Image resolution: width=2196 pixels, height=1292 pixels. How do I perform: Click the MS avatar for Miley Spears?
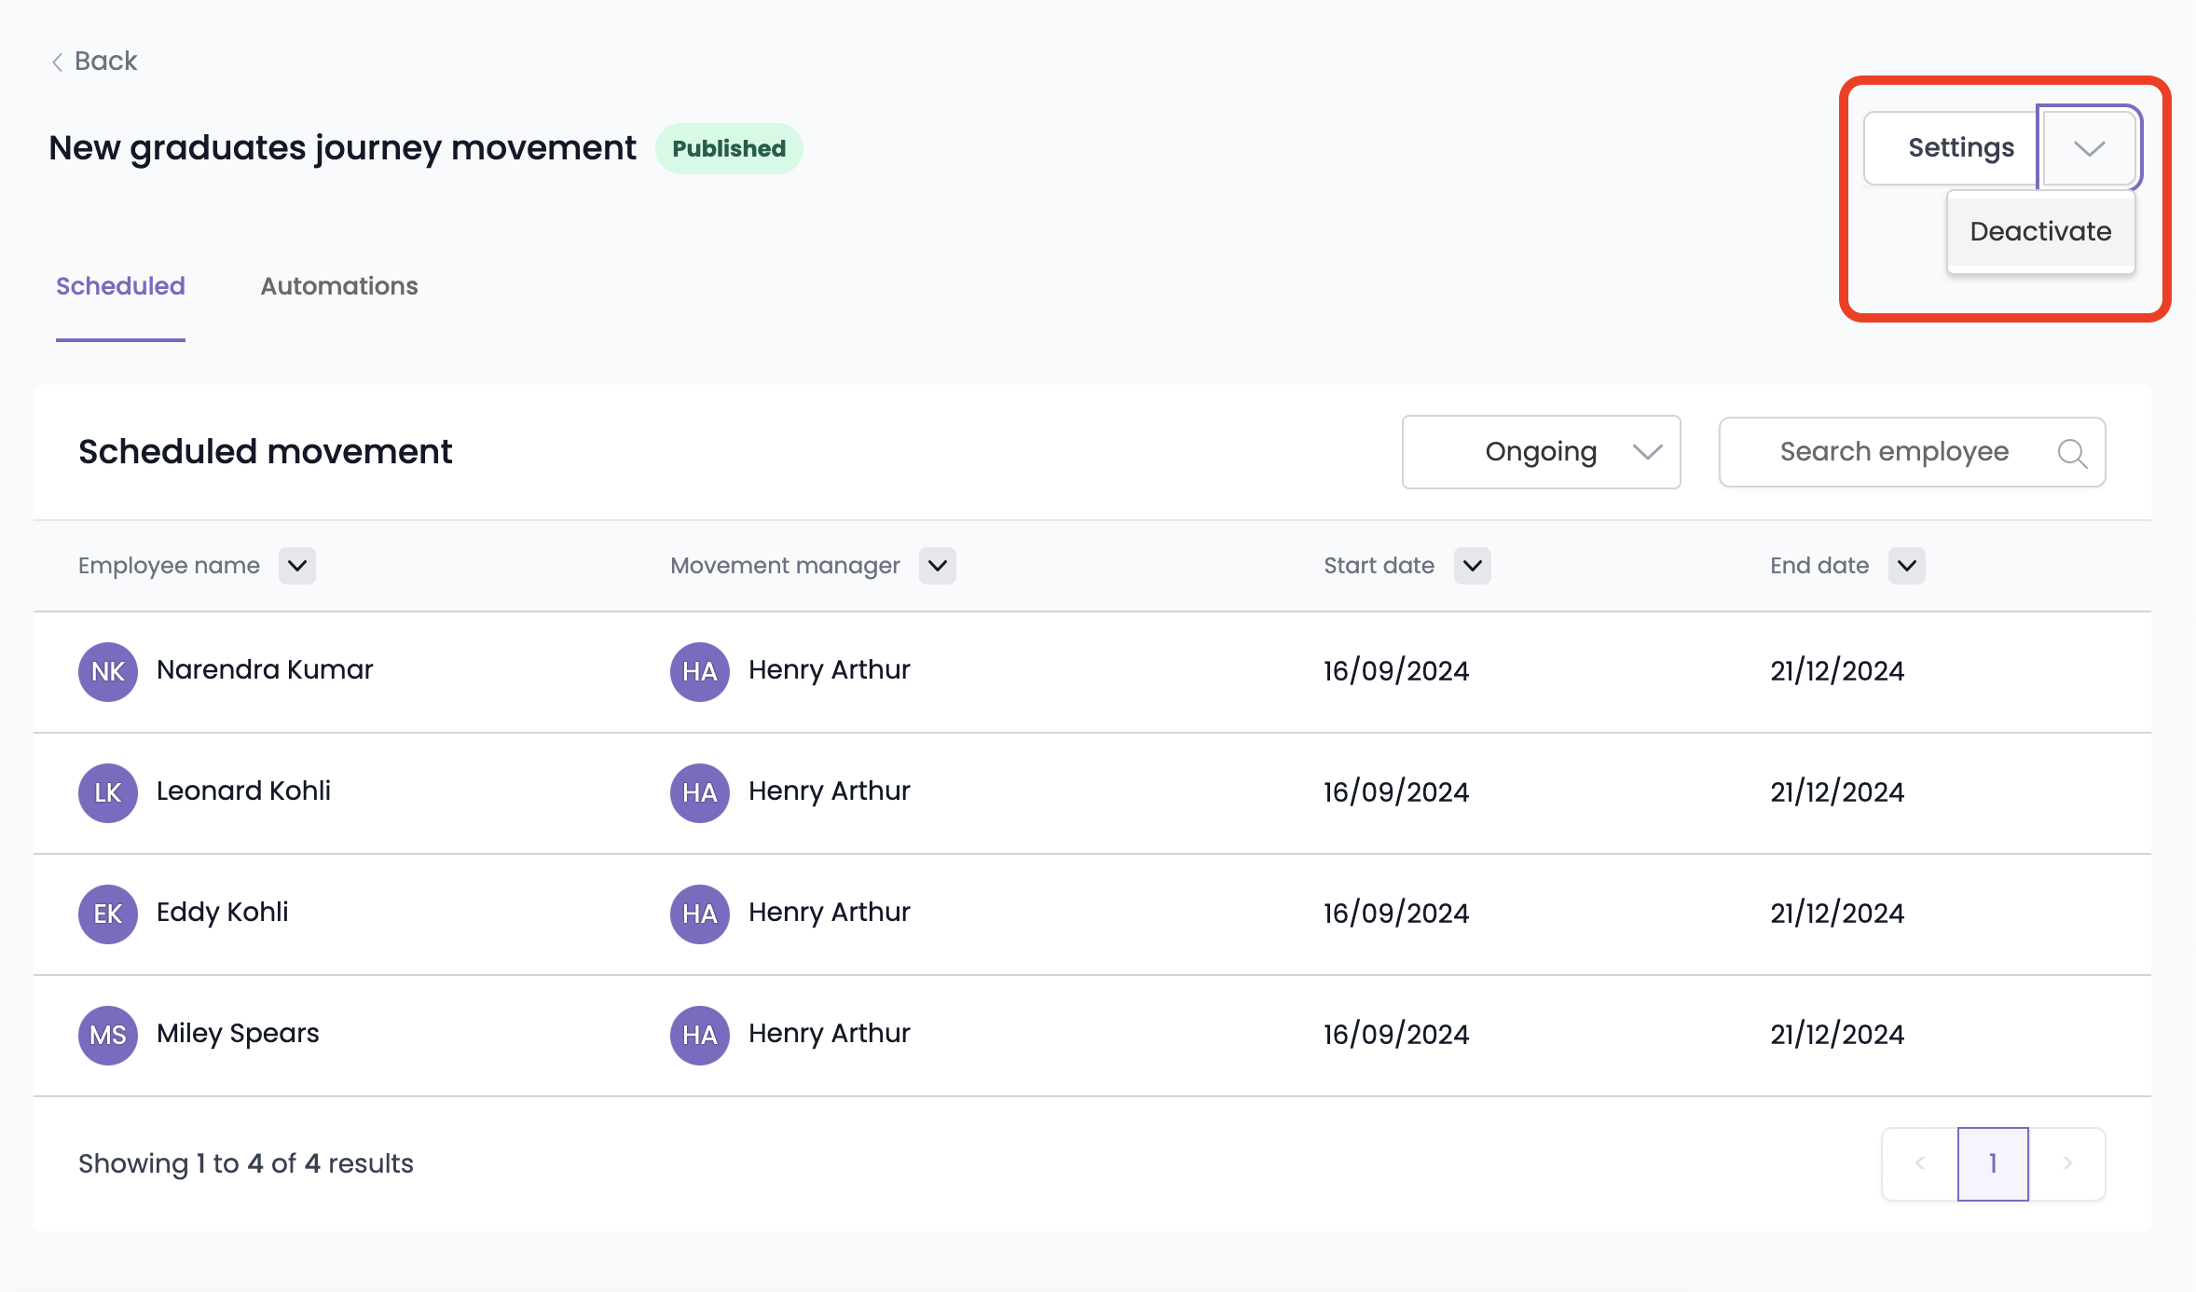point(108,1035)
